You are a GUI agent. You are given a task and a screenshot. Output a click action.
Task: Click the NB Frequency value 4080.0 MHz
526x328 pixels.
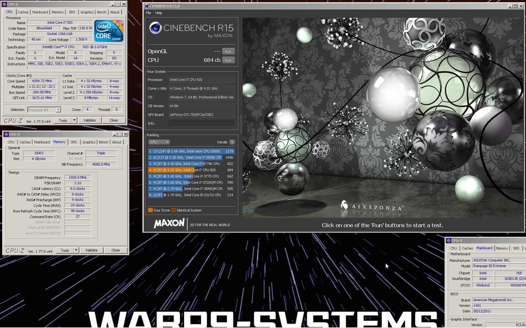[101, 164]
